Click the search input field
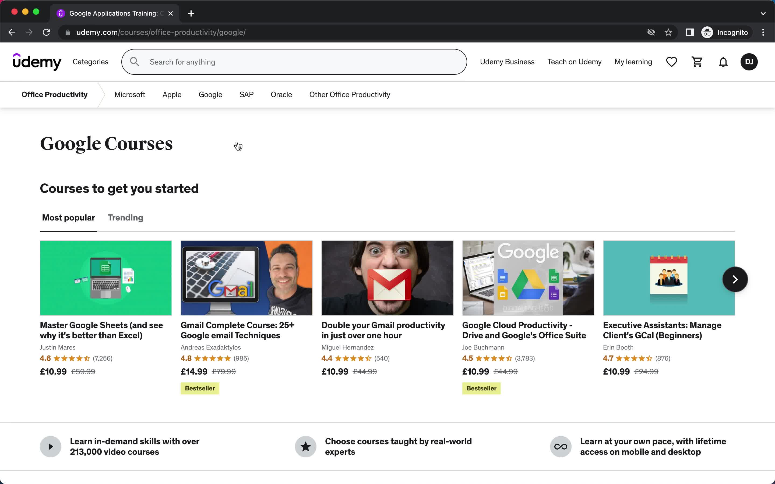The image size is (775, 484). point(294,62)
